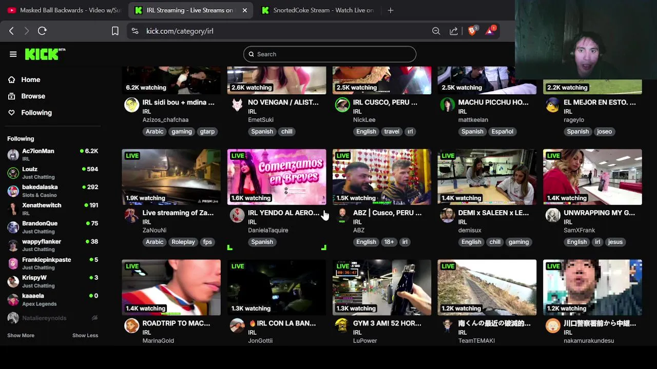
Task: Show Less followed channels
Action: (x=85, y=335)
